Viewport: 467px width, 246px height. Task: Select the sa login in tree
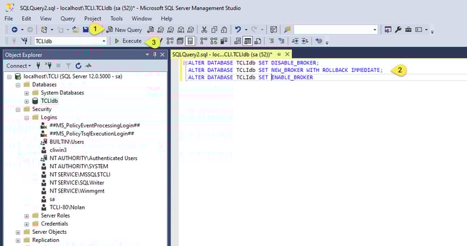point(52,199)
